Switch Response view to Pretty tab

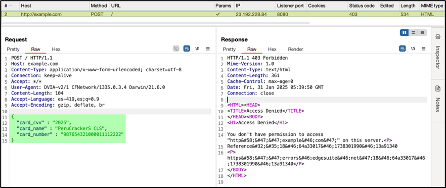click(x=229, y=49)
